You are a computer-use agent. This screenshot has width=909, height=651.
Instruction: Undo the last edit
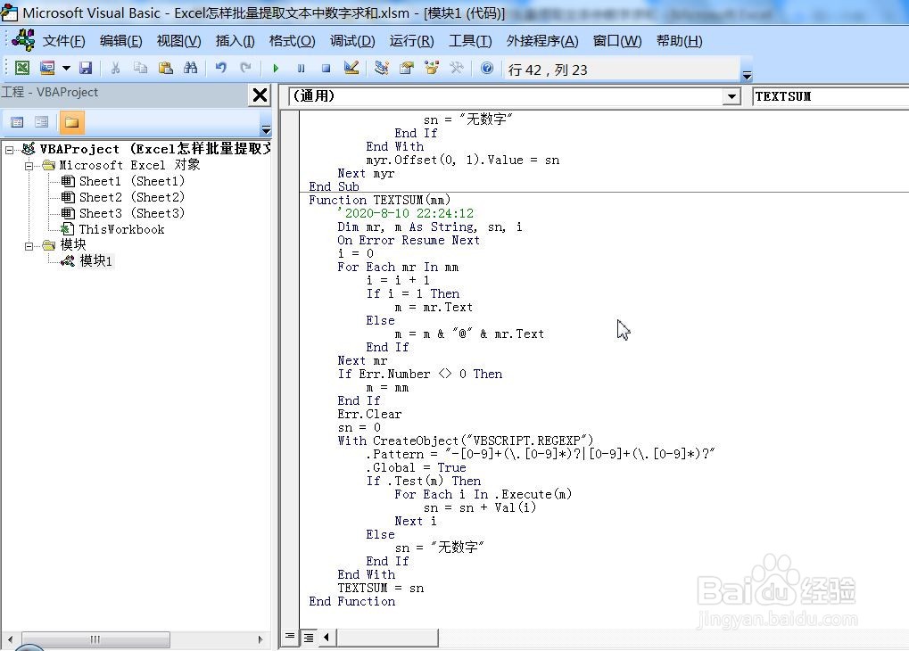point(221,68)
